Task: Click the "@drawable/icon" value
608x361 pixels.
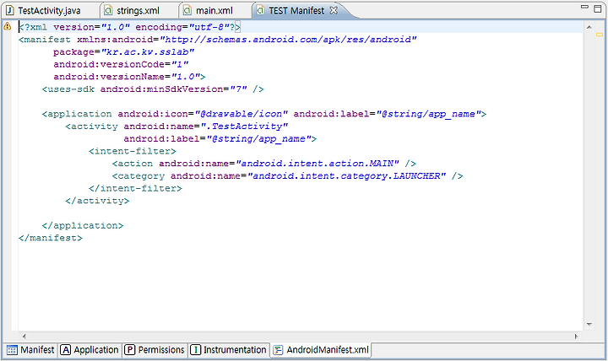Action: pos(242,114)
